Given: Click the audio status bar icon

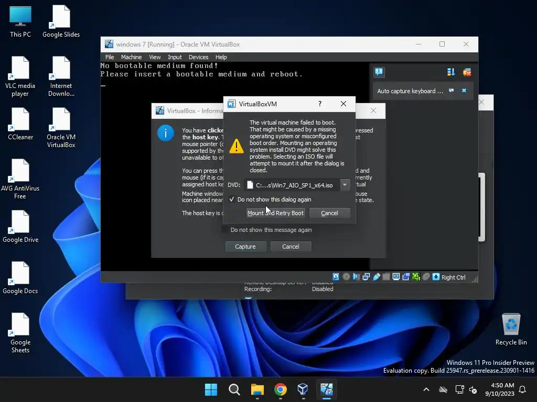Looking at the screenshot, I should [x=356, y=276].
